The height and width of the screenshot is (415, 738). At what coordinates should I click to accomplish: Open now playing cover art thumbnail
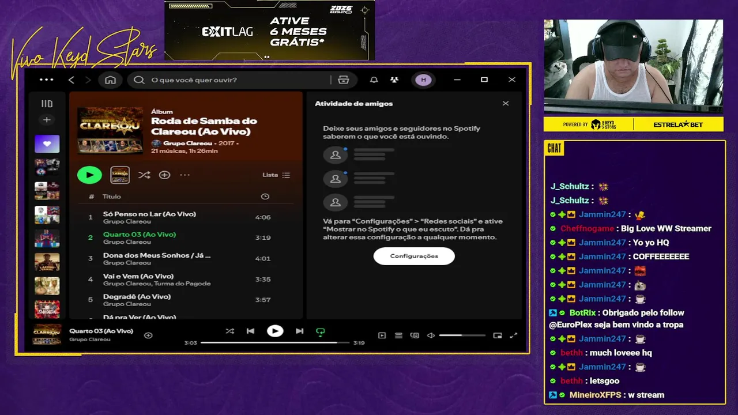(x=47, y=334)
